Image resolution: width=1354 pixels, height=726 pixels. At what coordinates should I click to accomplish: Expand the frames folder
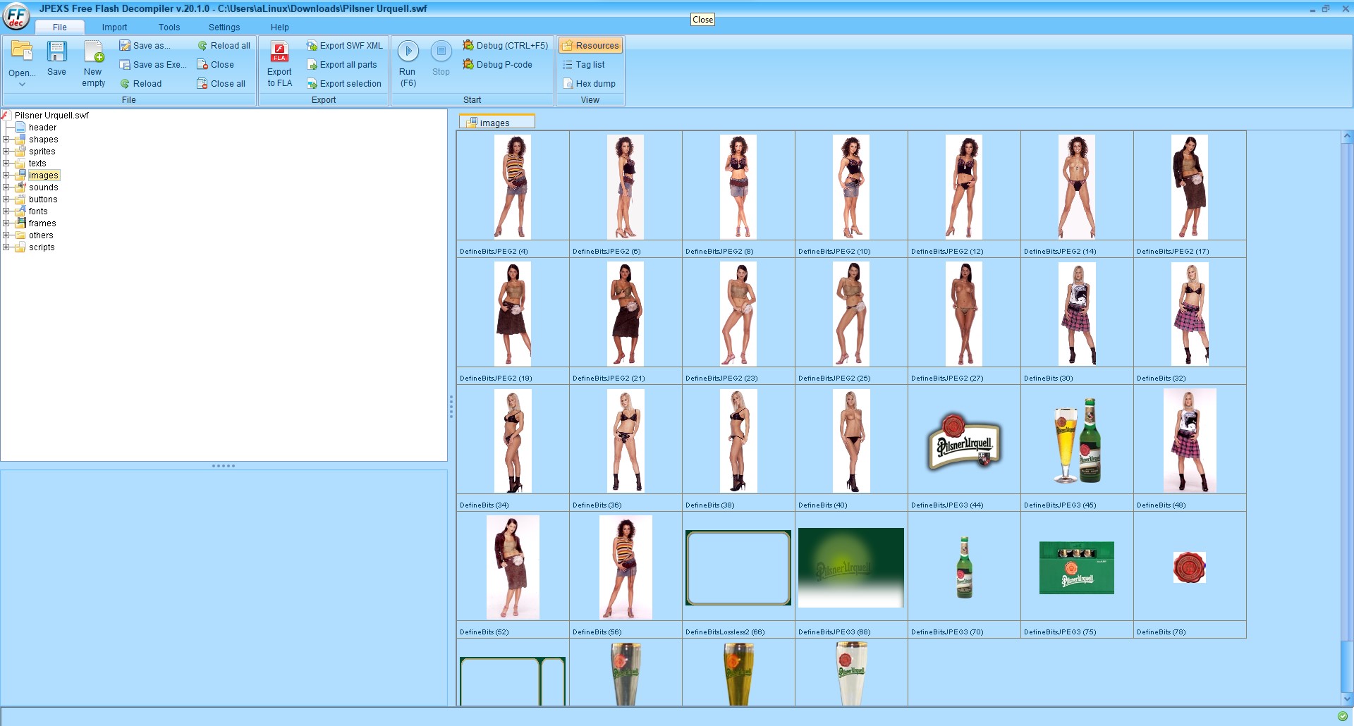[6, 223]
